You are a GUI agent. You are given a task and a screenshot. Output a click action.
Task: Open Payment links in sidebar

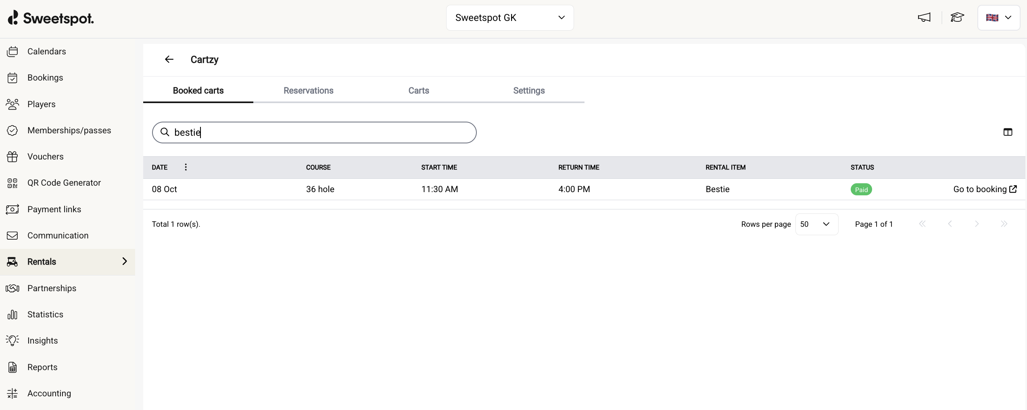[x=54, y=209]
